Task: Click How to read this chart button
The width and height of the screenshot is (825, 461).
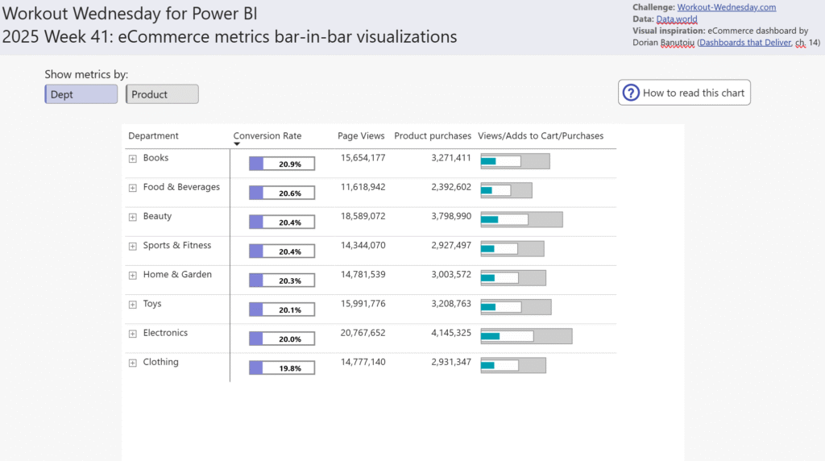Action: tap(693, 93)
